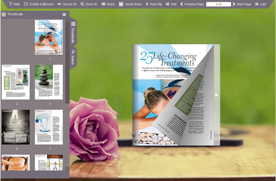Select page 2 thumbnail
Screen dimensions: 276x181
[x=16, y=82]
